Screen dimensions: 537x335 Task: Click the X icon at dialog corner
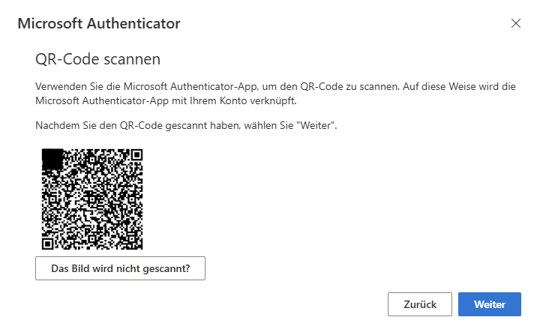(x=516, y=23)
